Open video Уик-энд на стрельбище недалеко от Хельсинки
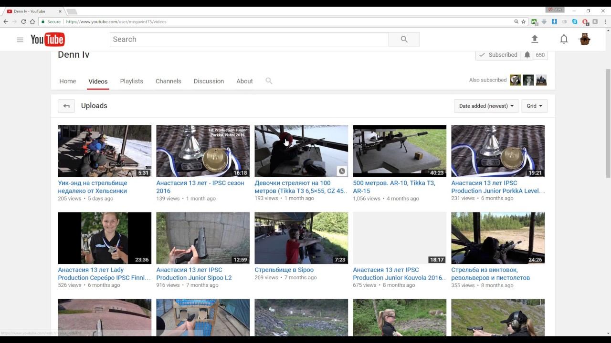 tap(93, 187)
